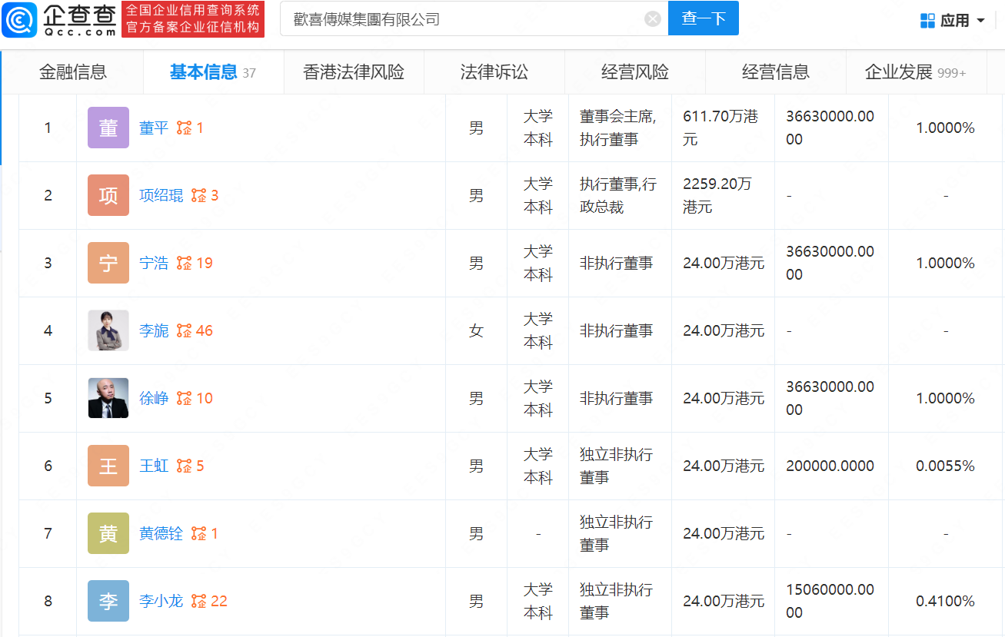Open the 董平 name link
Viewport: 1005px width, 637px height.
pos(154,128)
